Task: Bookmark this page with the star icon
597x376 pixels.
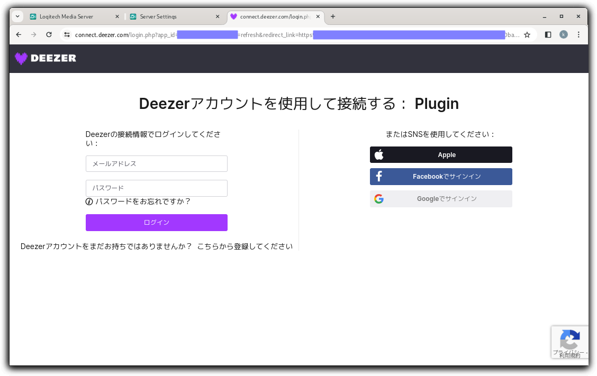Action: [x=527, y=34]
